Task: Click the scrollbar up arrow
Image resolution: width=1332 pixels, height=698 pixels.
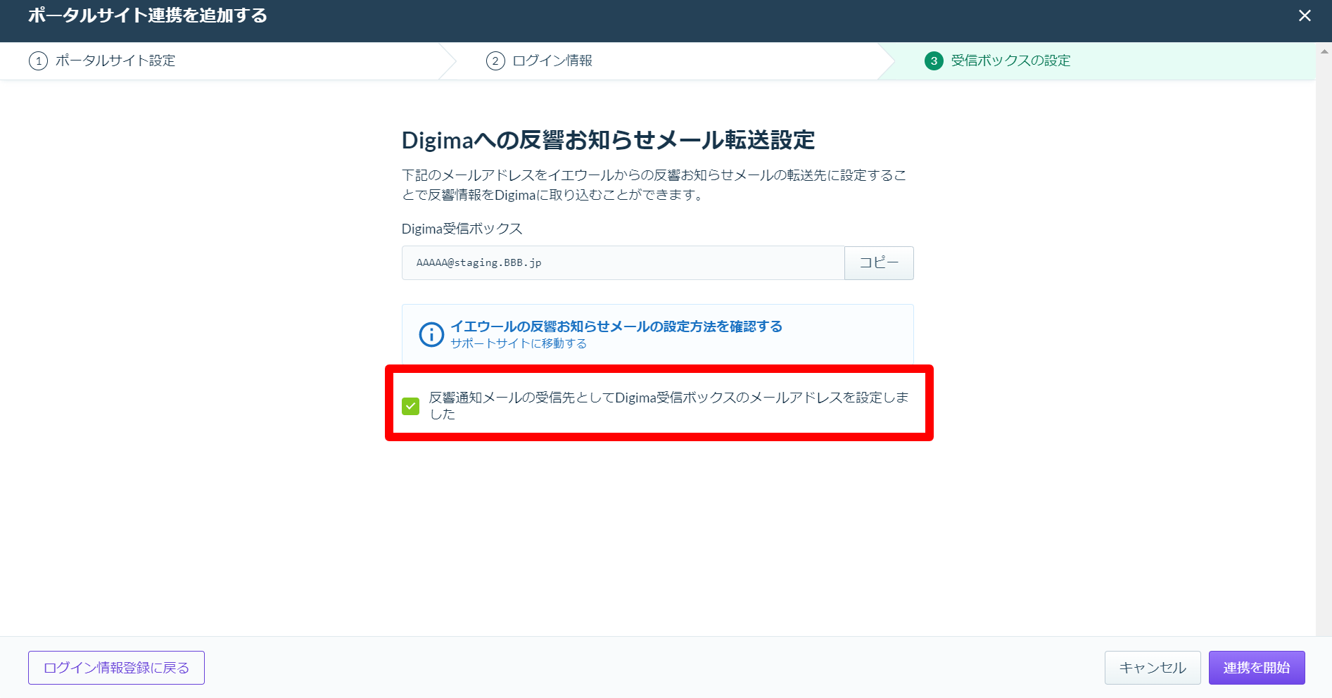Action: point(1324,51)
